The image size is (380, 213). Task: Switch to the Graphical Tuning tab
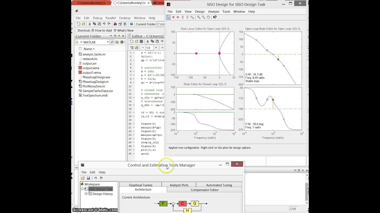pos(140,185)
